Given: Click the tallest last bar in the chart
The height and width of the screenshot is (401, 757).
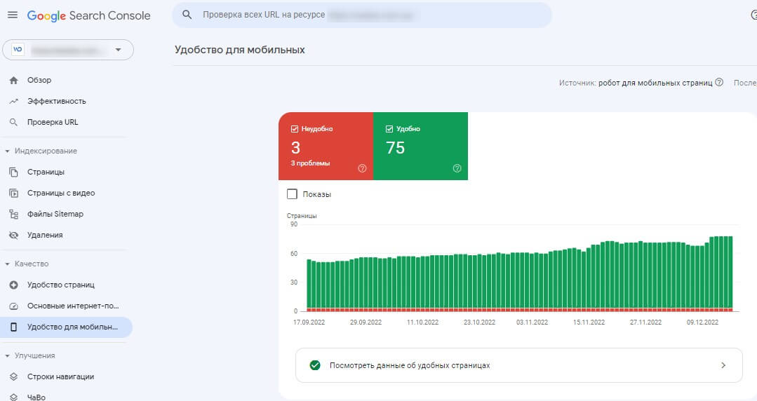Looking at the screenshot, I should click(730, 272).
